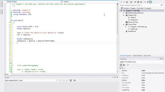Click the File property path value
Image resolution: width=165 pixels, height=92 pixels.
tap(153, 73)
